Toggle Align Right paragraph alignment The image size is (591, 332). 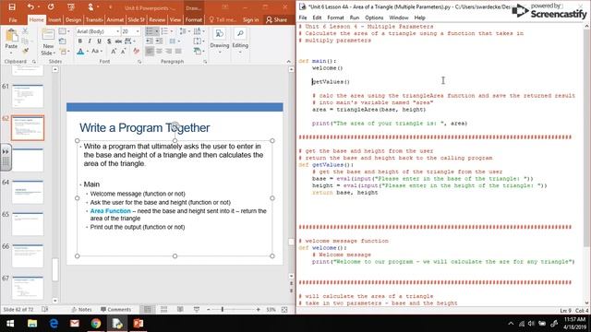coord(168,52)
